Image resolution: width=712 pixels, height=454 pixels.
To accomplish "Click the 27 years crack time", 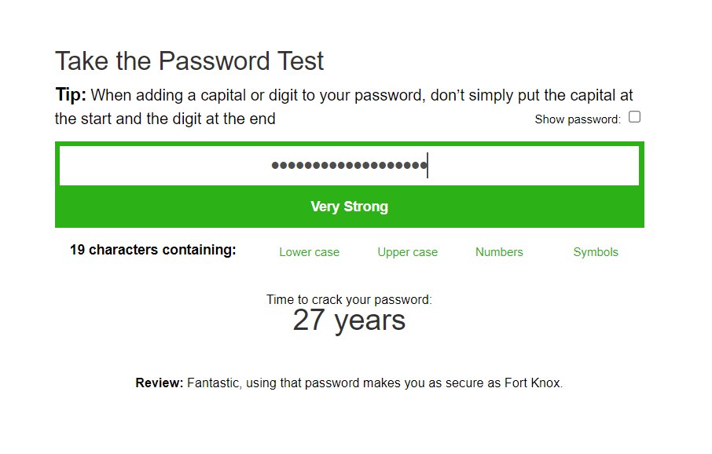I will pyautogui.click(x=349, y=320).
